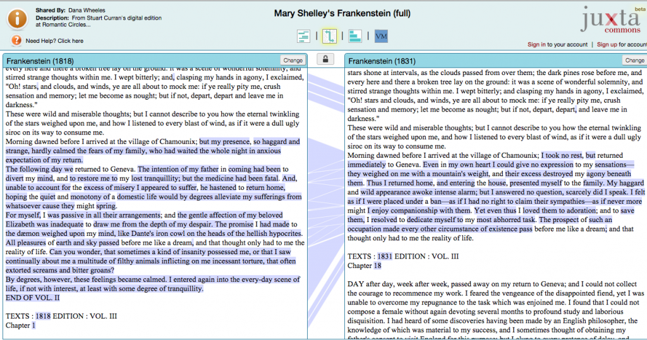647x340 pixels.
Task: Toggle the scroll lock padlock icon
Action: tap(325, 59)
